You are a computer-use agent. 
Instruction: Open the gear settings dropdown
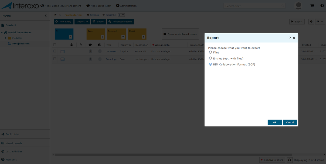click(320, 22)
